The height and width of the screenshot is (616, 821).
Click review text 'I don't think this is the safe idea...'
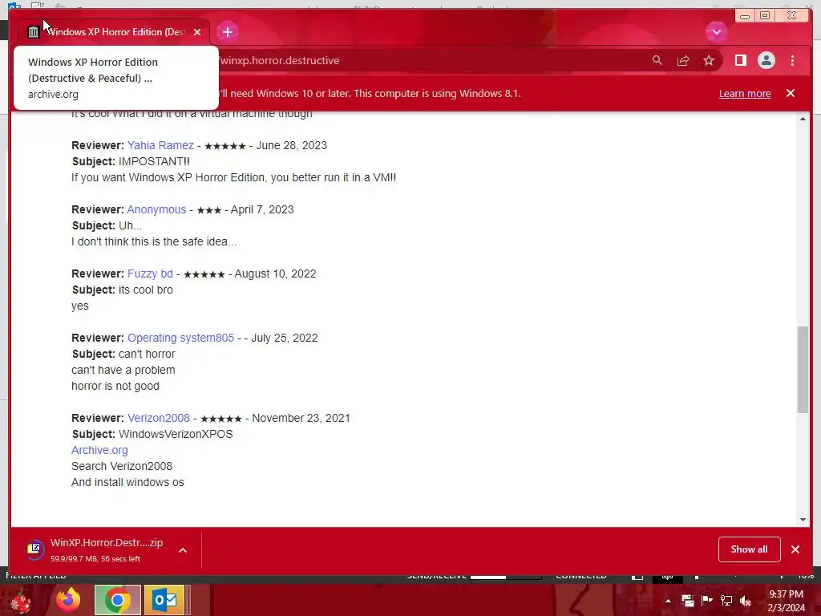(x=154, y=241)
